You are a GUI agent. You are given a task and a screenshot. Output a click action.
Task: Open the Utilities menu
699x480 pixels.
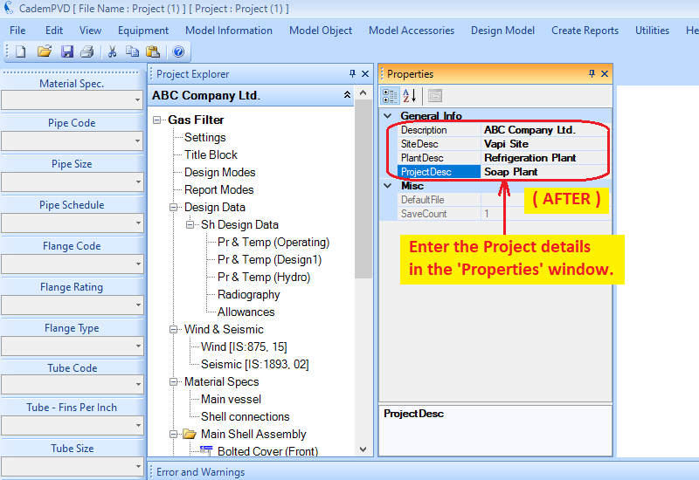pos(652,31)
